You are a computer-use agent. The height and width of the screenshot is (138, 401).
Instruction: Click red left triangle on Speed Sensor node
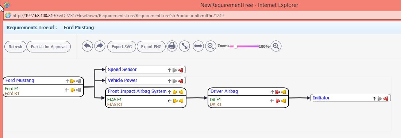coord(181,70)
